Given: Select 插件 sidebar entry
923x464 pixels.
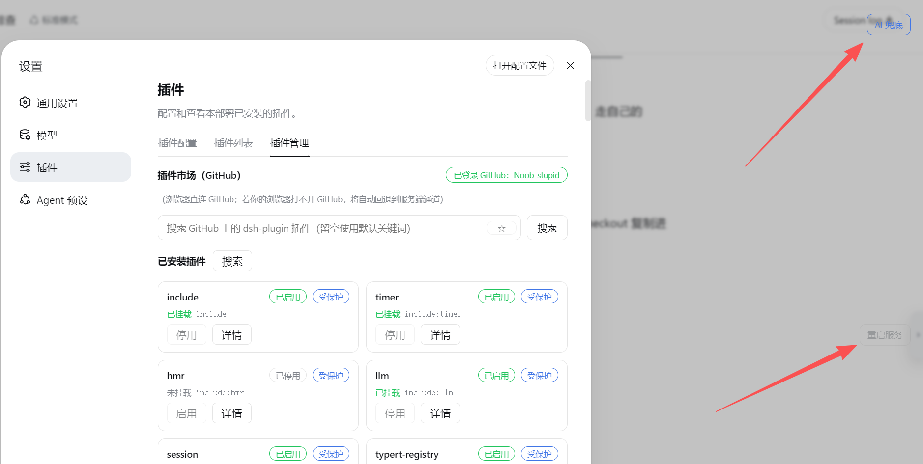Looking at the screenshot, I should pyautogui.click(x=71, y=167).
